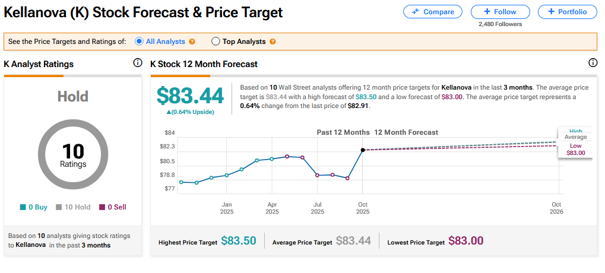This screenshot has height=273, width=605.
Task: Click the 10 Ratings donut chart
Action: tap(72, 155)
